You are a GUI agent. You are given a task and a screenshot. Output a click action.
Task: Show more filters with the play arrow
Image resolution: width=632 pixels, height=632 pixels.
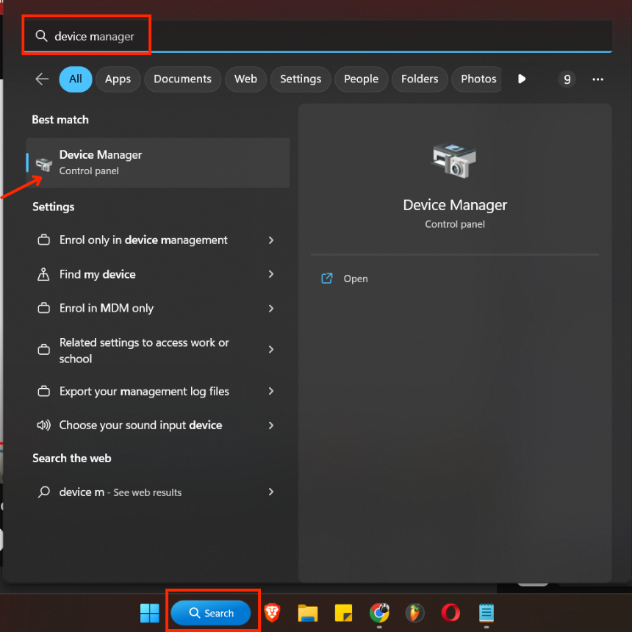pos(522,79)
